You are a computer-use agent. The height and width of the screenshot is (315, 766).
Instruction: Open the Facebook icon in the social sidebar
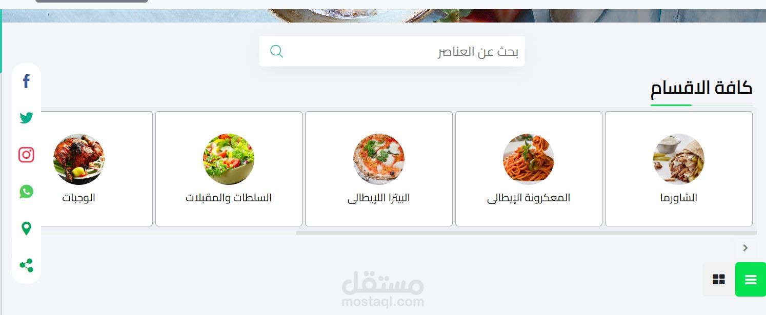(26, 81)
